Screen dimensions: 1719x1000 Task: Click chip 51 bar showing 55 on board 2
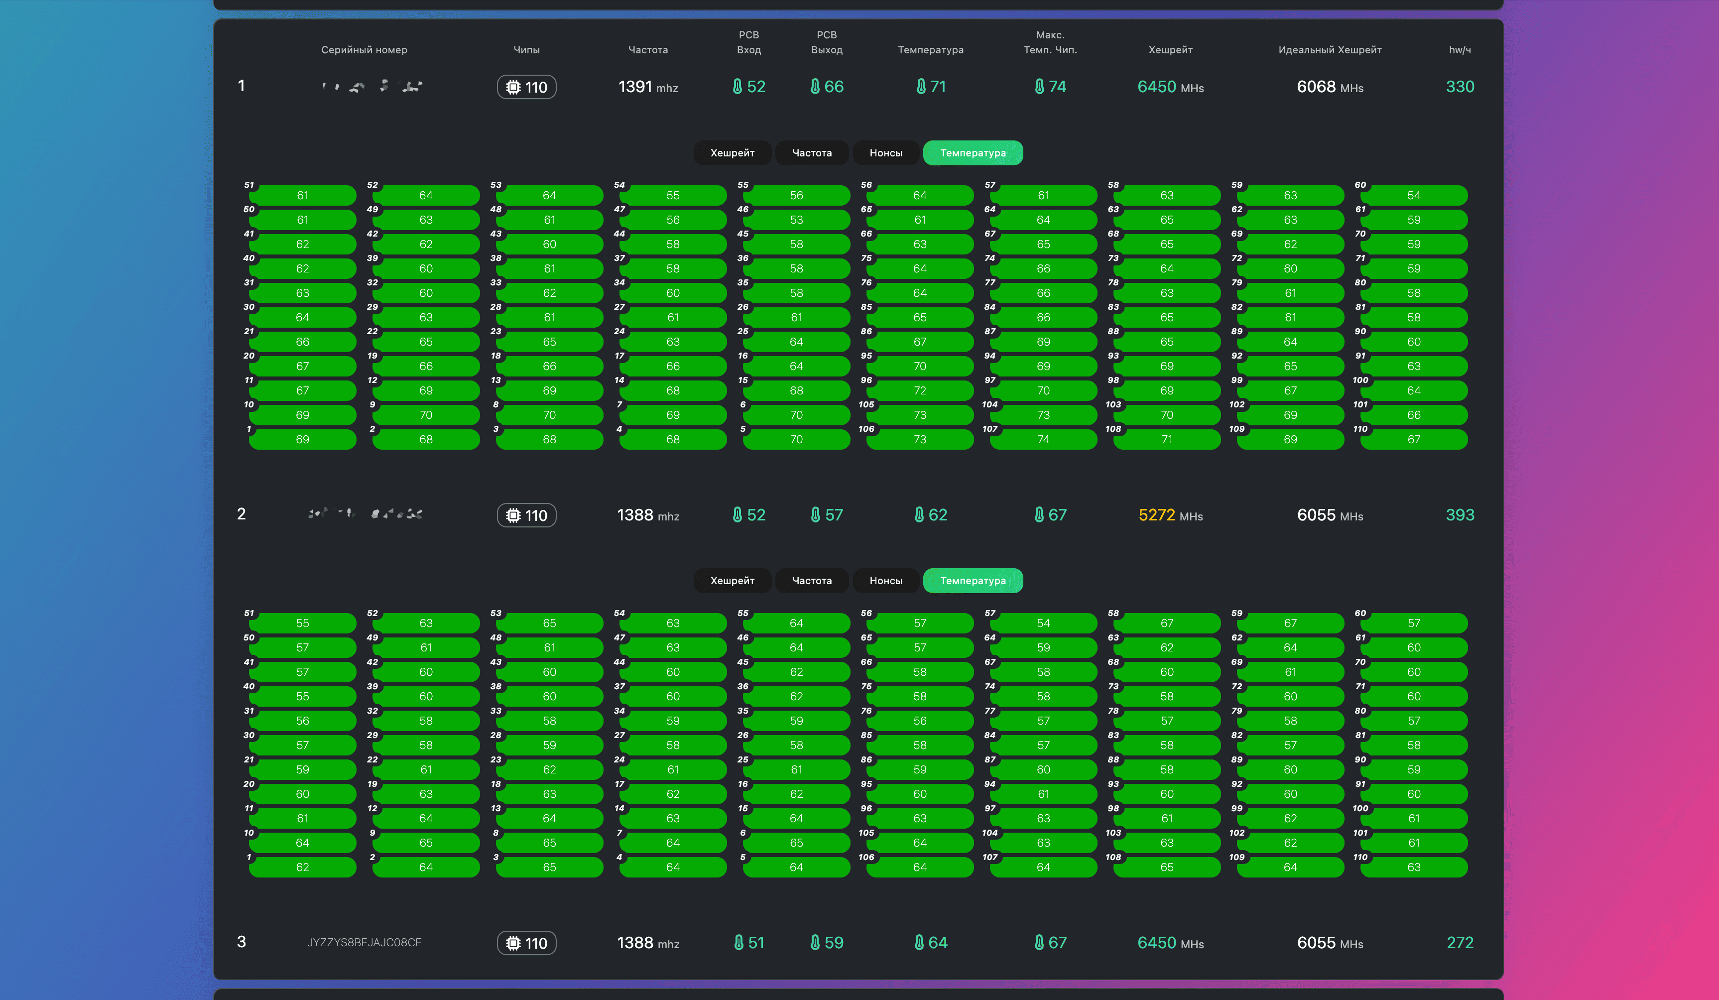coord(302,623)
